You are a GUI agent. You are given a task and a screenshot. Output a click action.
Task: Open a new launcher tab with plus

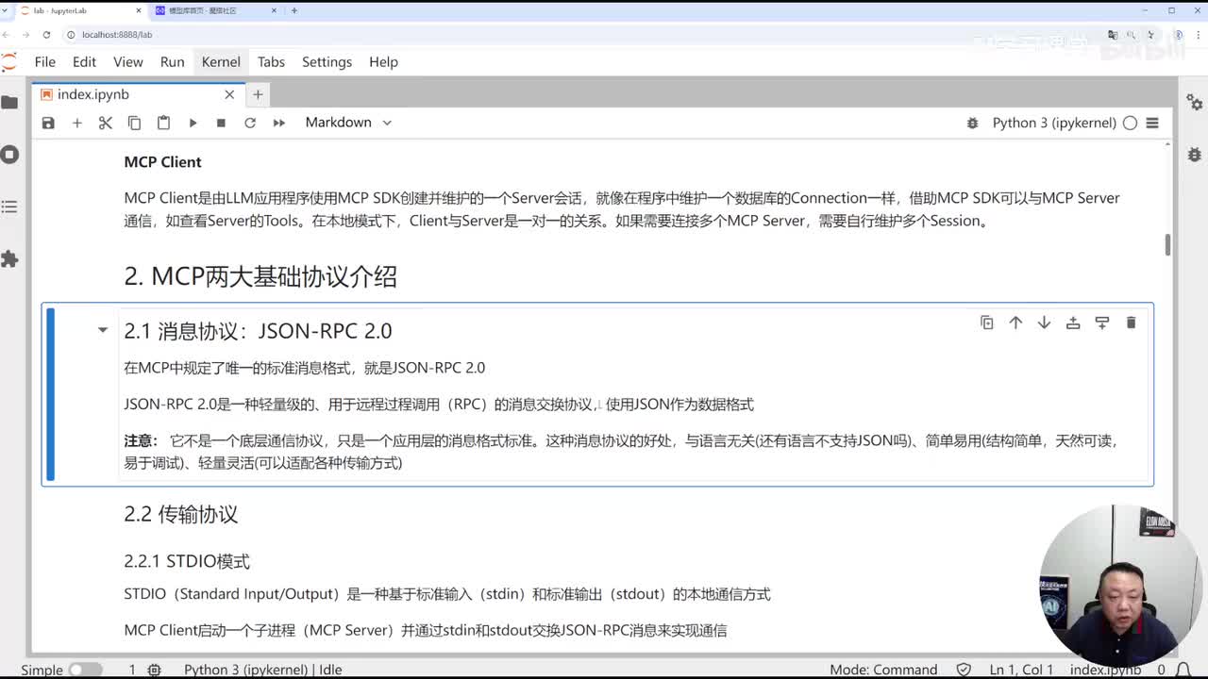pyautogui.click(x=258, y=94)
